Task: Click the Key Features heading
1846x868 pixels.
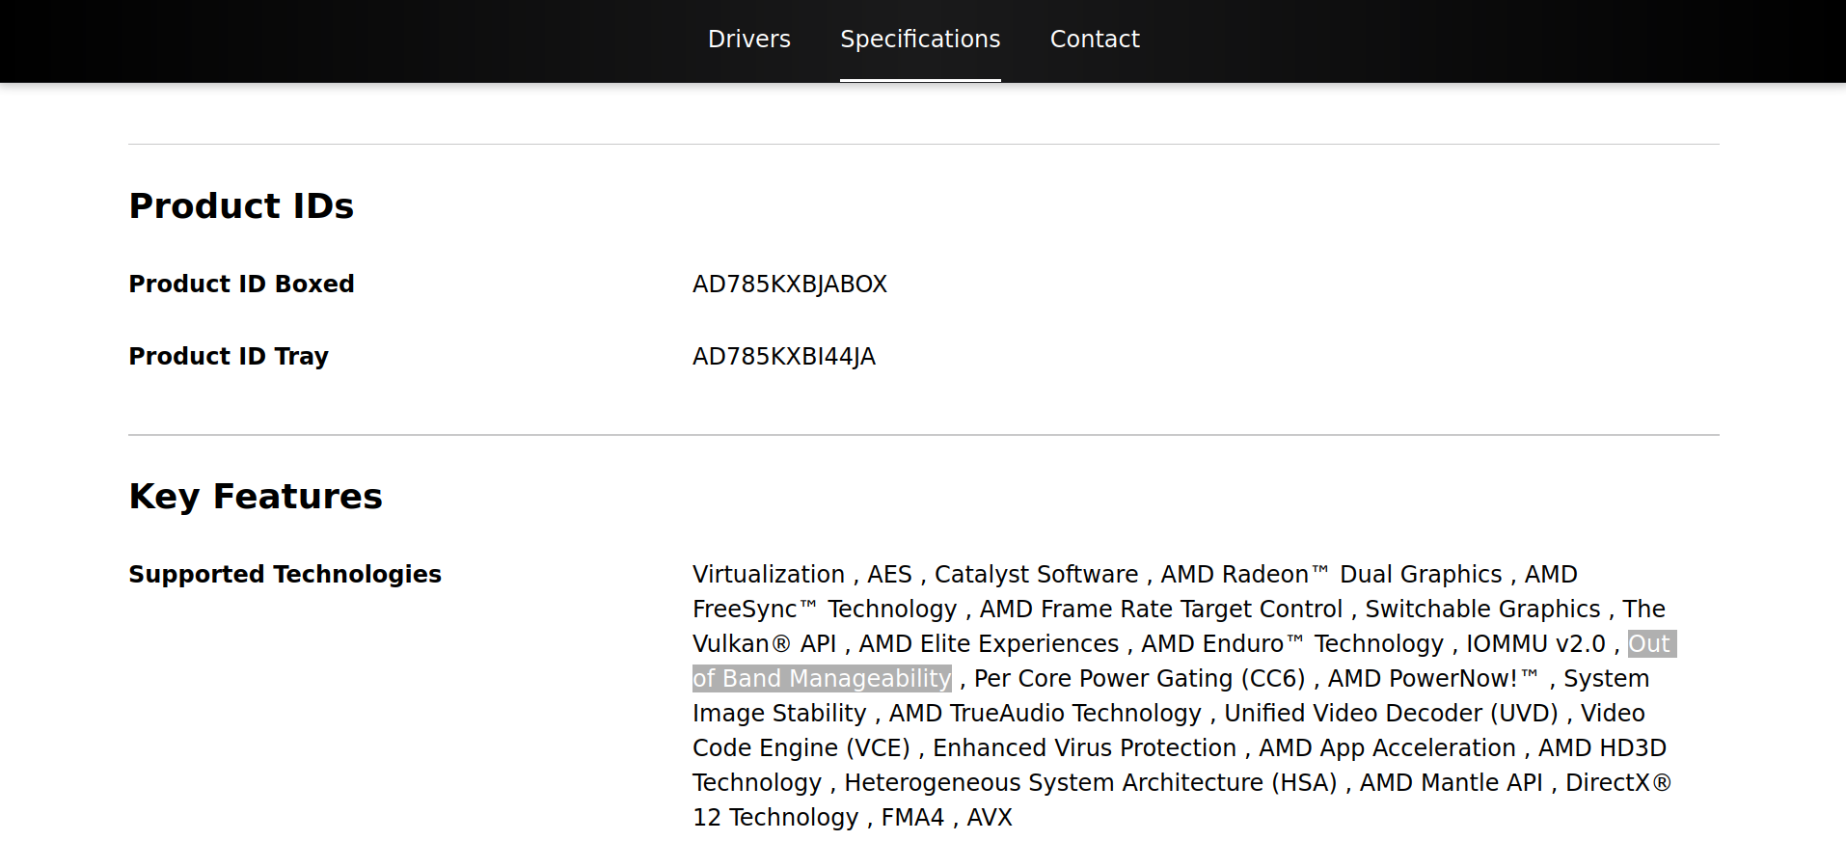Action: coord(256,497)
